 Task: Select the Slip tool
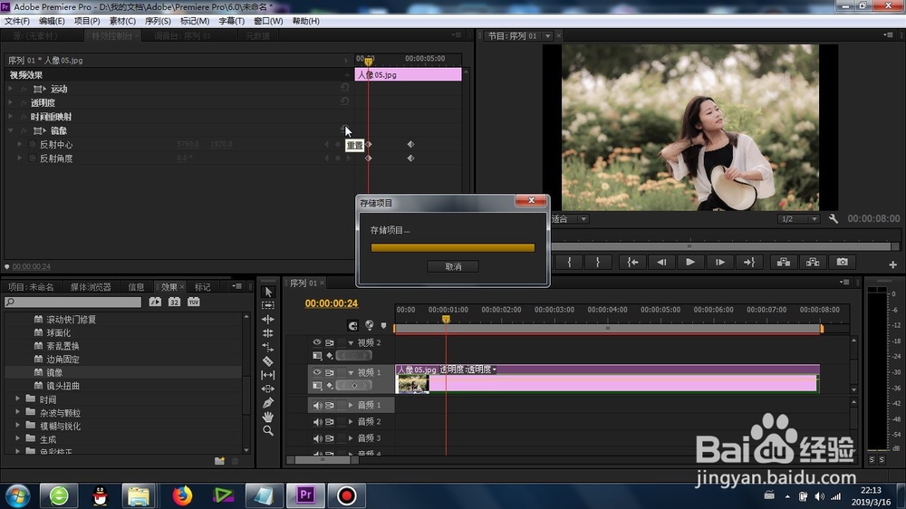(x=268, y=375)
